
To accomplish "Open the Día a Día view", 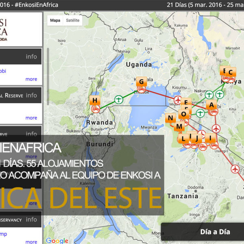I will [215, 232].
